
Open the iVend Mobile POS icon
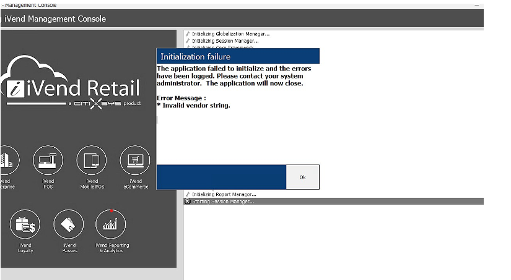click(91, 161)
